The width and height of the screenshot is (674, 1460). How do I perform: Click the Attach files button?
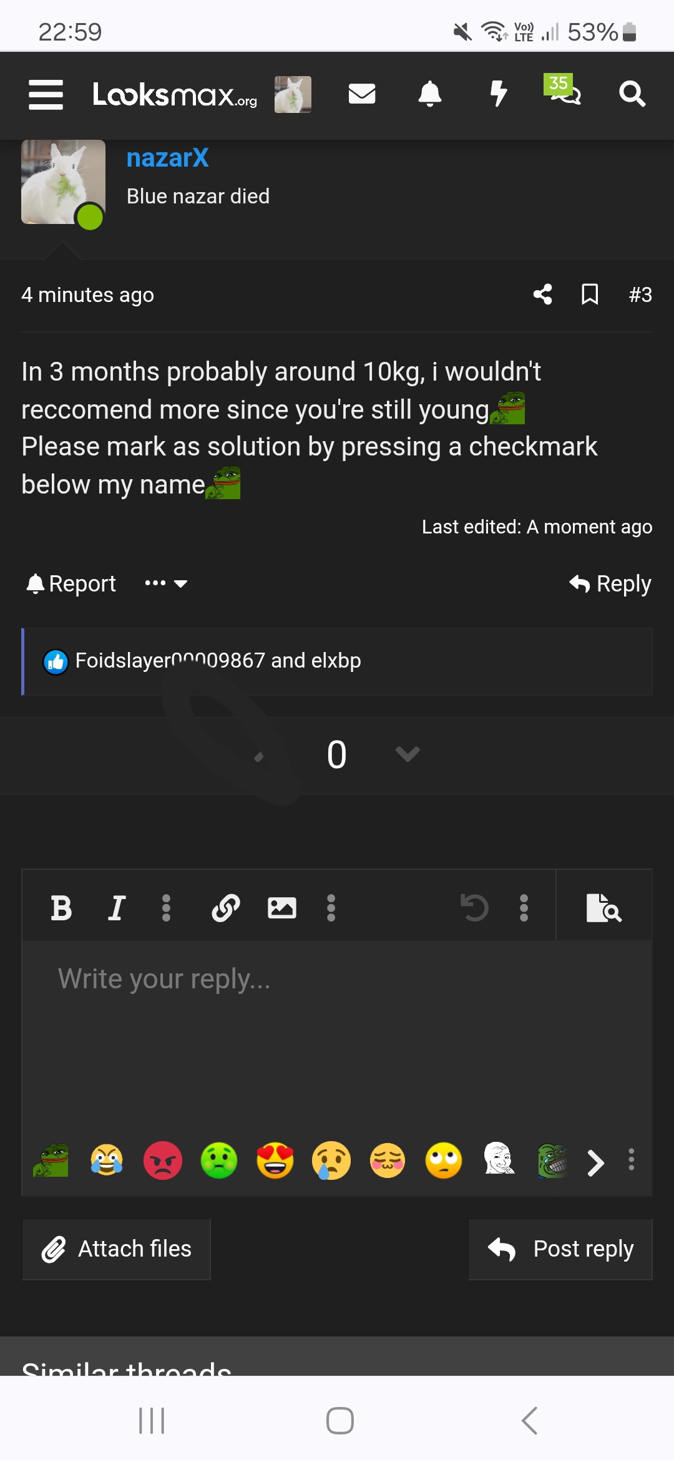click(116, 1249)
